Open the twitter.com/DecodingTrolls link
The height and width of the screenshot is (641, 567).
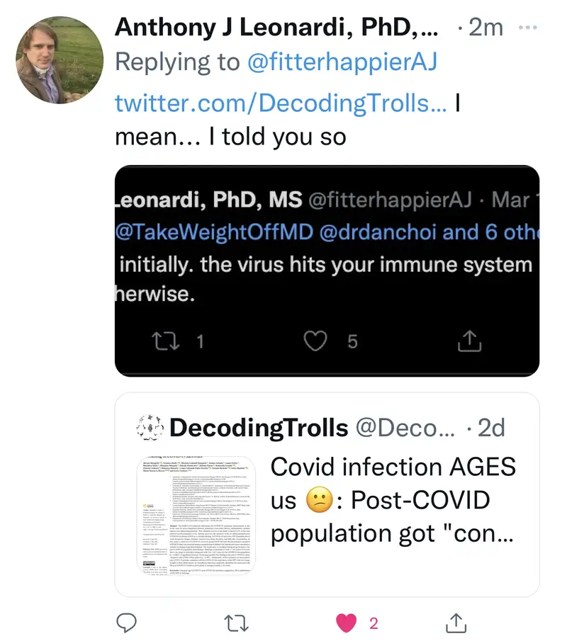[281, 103]
